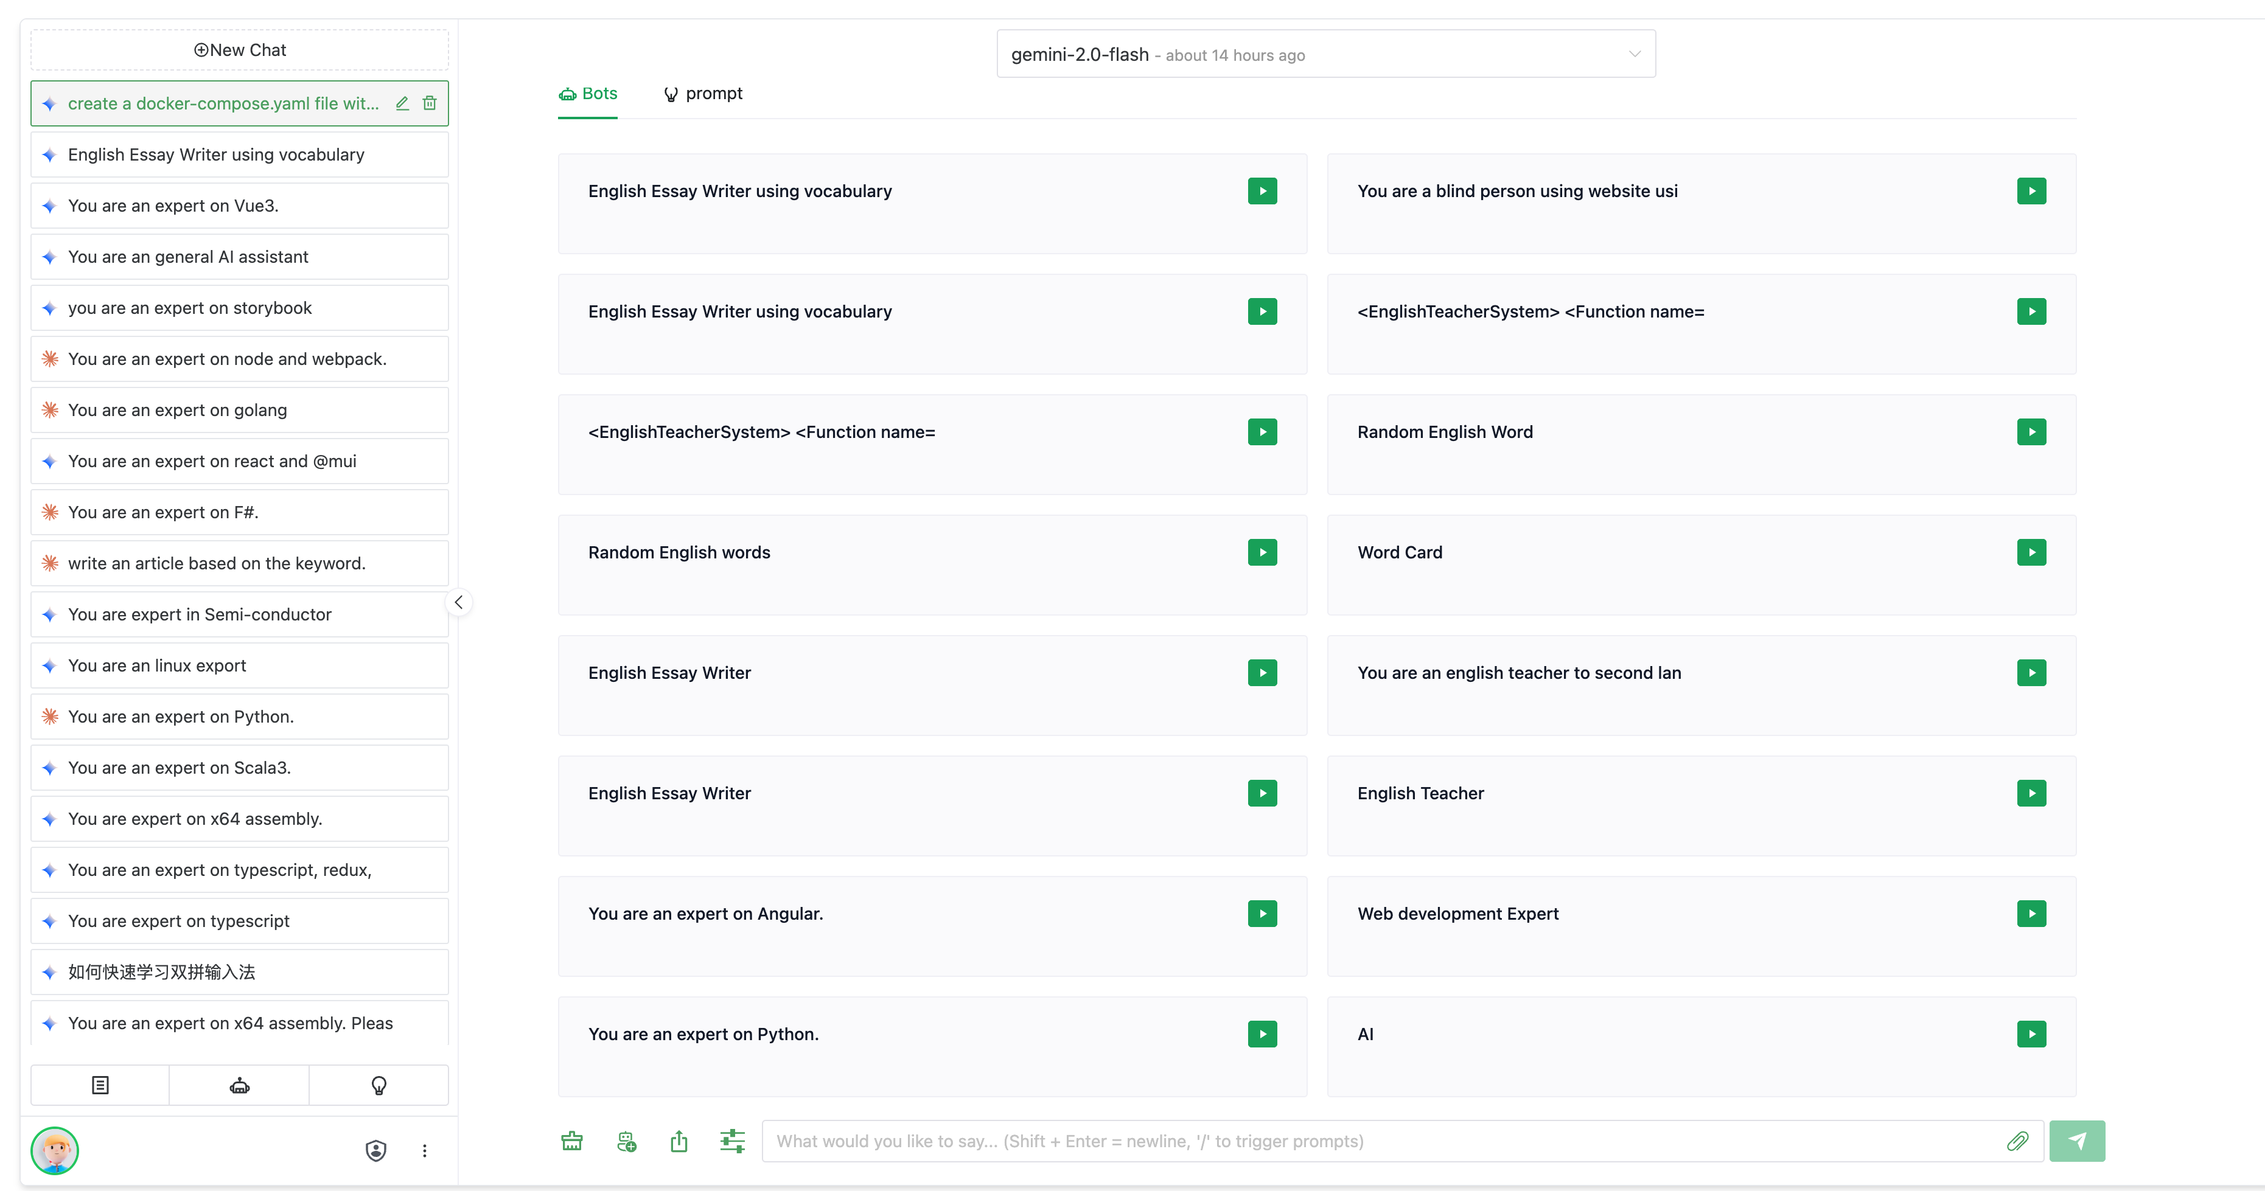Select chat 'You are an linux export'
The height and width of the screenshot is (1191, 2265).
pyautogui.click(x=240, y=665)
